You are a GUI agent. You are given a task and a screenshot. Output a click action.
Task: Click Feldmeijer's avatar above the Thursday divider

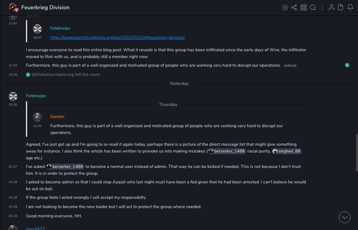coord(13,96)
